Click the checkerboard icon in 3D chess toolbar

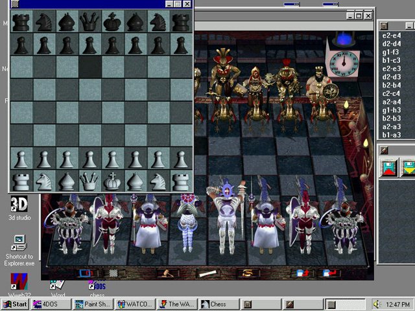tap(114, 273)
